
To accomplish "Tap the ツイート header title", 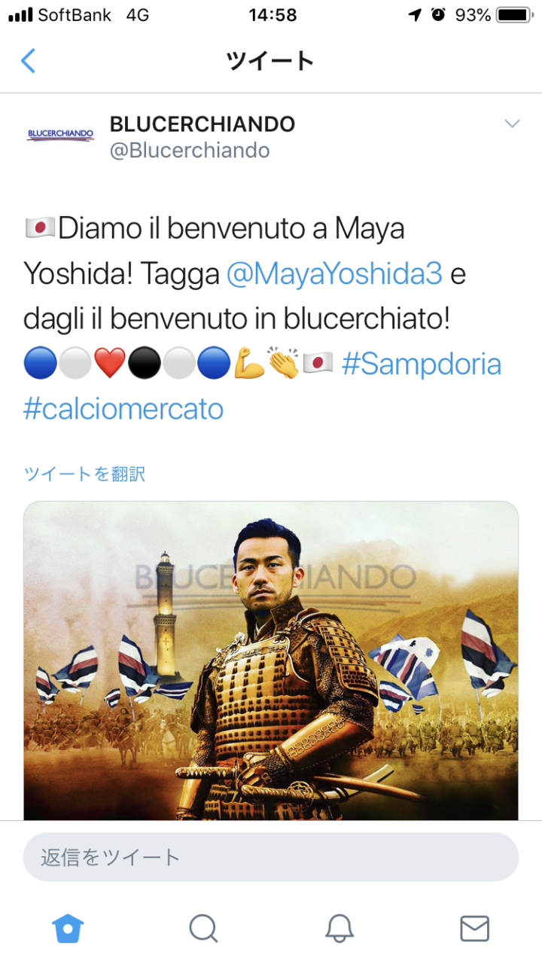I will (x=270, y=60).
